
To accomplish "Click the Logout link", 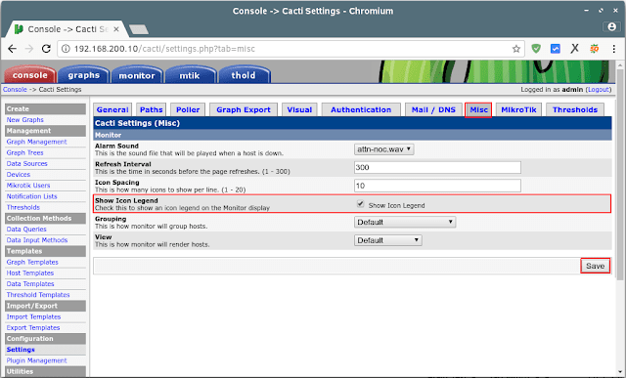I will pos(598,90).
